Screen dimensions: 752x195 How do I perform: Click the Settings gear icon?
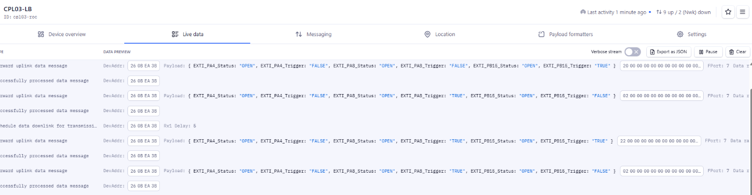tap(680, 35)
